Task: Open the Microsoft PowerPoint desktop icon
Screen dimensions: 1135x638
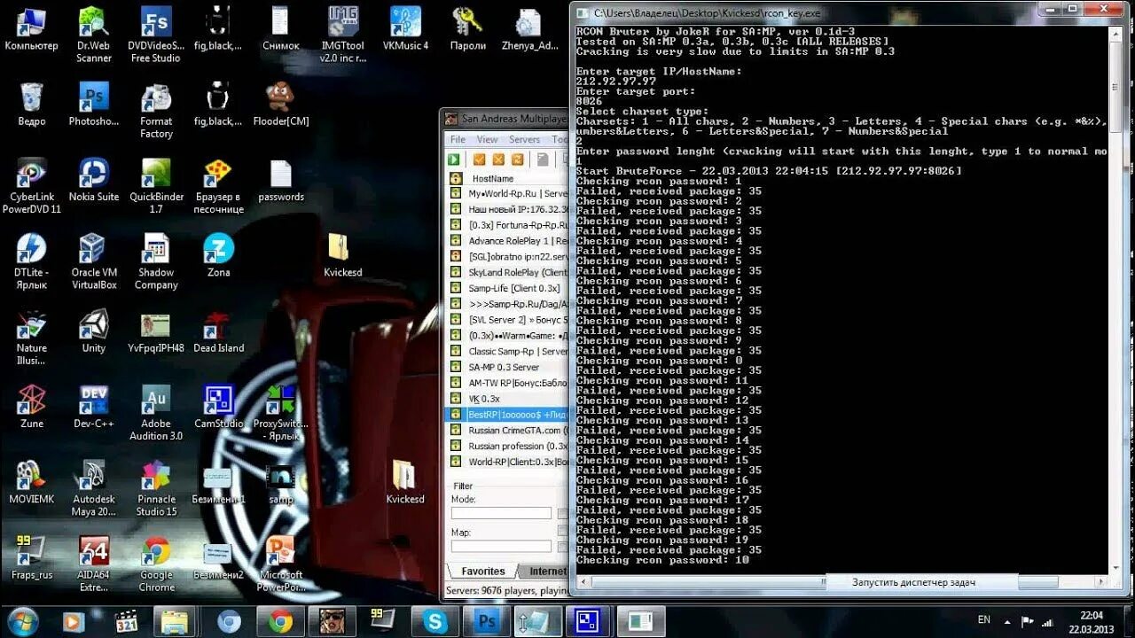Action: [281, 563]
